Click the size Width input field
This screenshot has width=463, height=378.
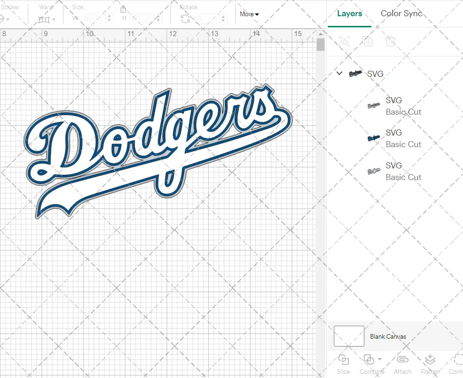pos(94,19)
